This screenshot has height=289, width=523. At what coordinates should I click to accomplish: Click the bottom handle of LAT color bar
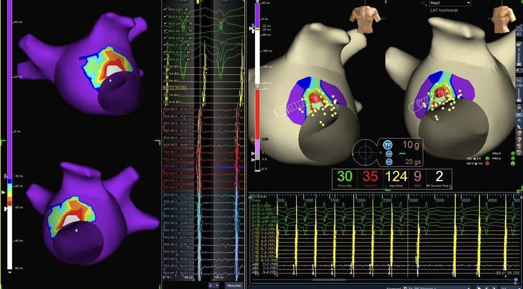(x=257, y=86)
